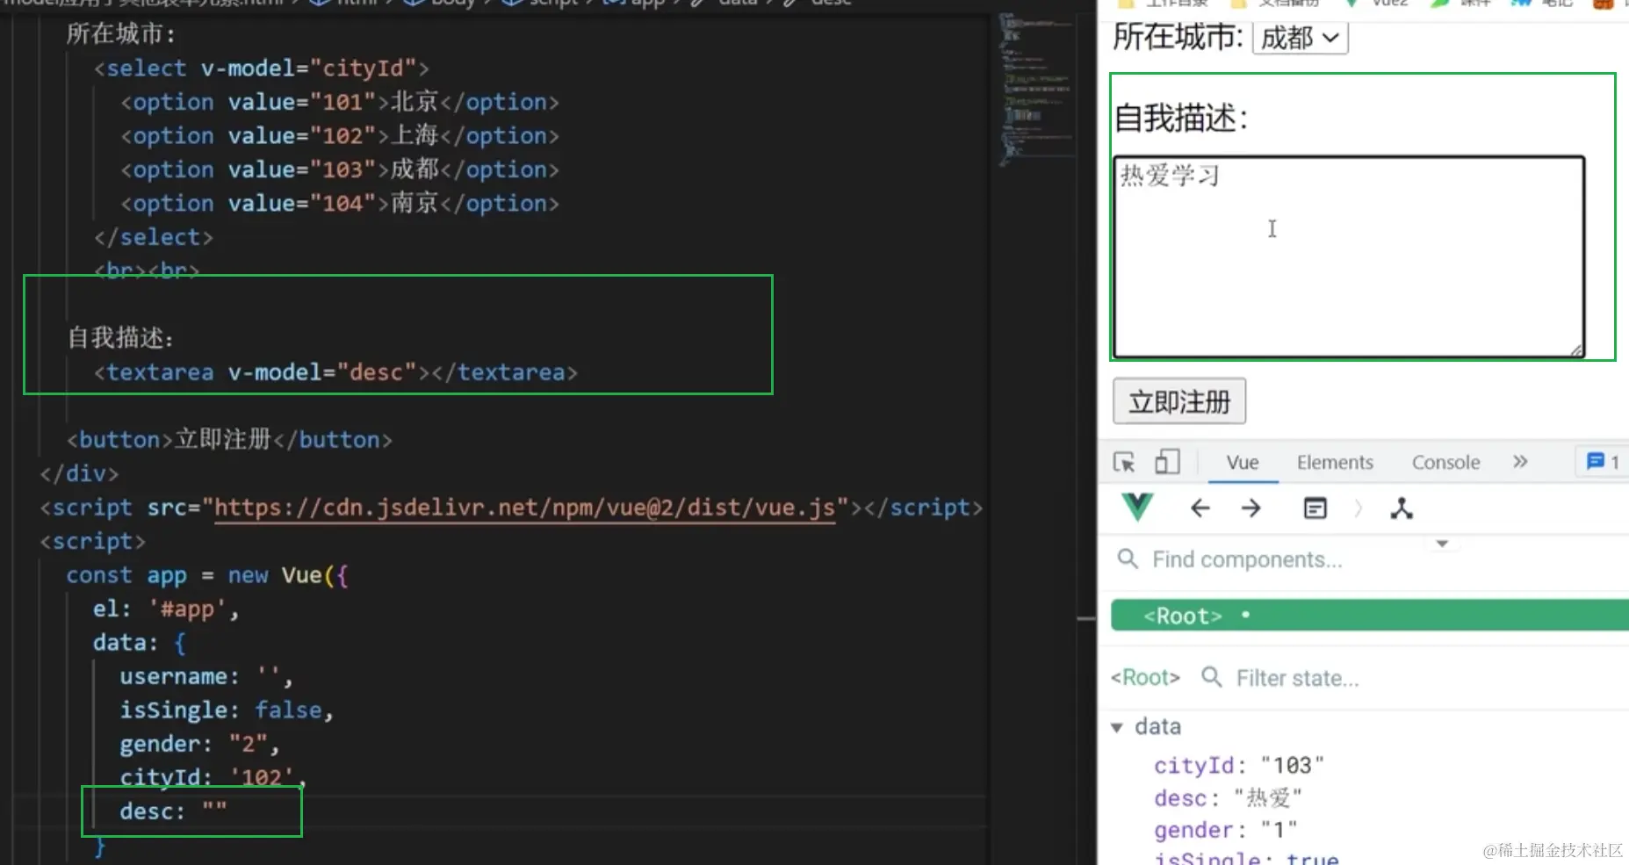Collapse the data section triangle

1117,727
